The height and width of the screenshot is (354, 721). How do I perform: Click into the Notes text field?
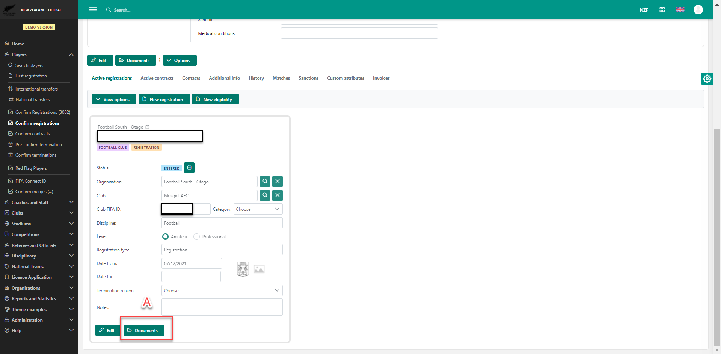(222, 307)
